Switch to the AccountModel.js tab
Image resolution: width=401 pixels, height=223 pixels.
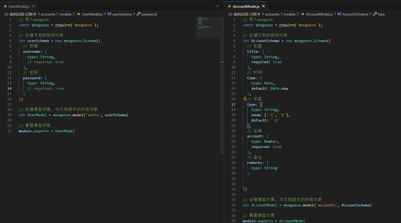pos(246,6)
